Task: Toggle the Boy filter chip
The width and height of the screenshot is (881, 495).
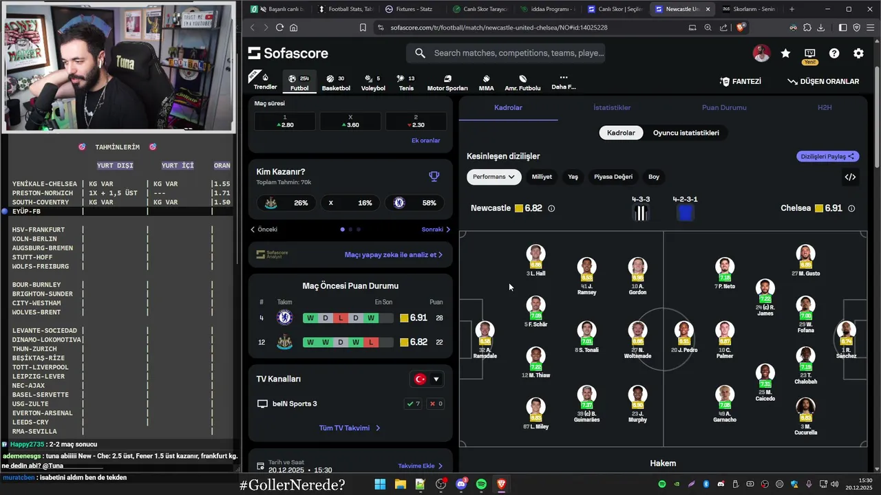Action: pos(654,177)
